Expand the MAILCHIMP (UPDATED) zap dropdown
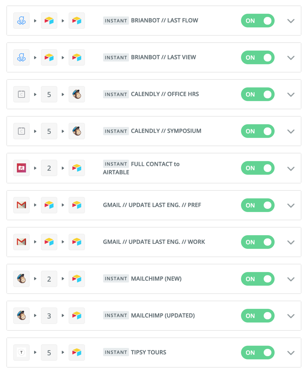 [291, 316]
